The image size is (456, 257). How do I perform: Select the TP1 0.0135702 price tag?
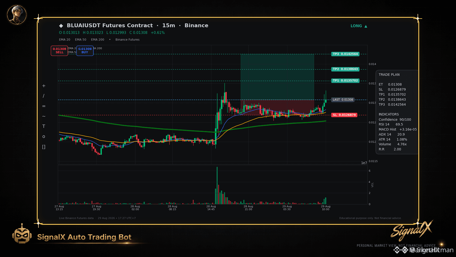pyautogui.click(x=345, y=81)
